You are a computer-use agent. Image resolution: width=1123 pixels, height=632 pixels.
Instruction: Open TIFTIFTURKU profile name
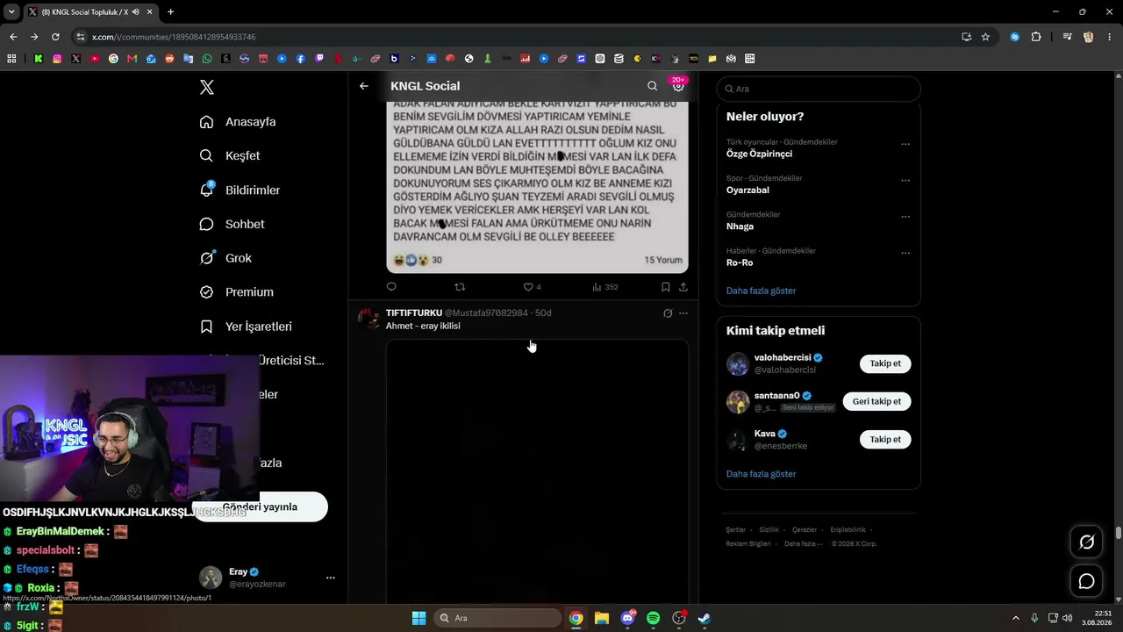[x=414, y=313]
